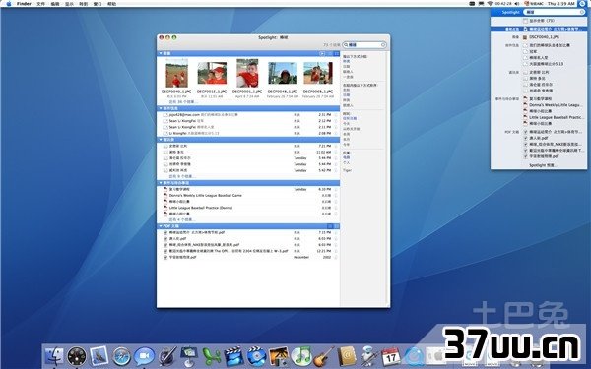Select thumbnail DSCF0040_1.JPG in Spotlight window
The width and height of the screenshot is (591, 369).
[x=176, y=73]
